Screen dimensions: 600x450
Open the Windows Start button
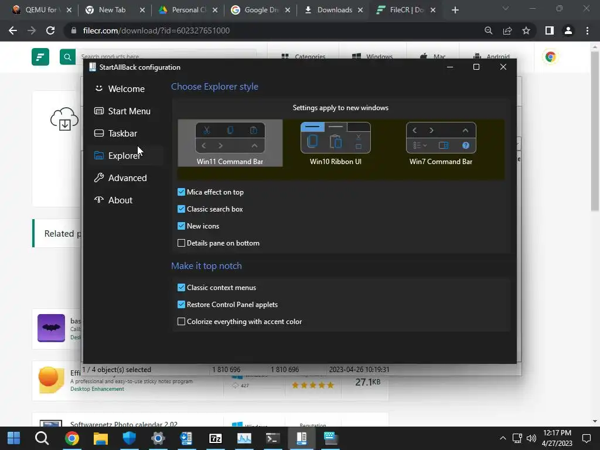point(14,438)
